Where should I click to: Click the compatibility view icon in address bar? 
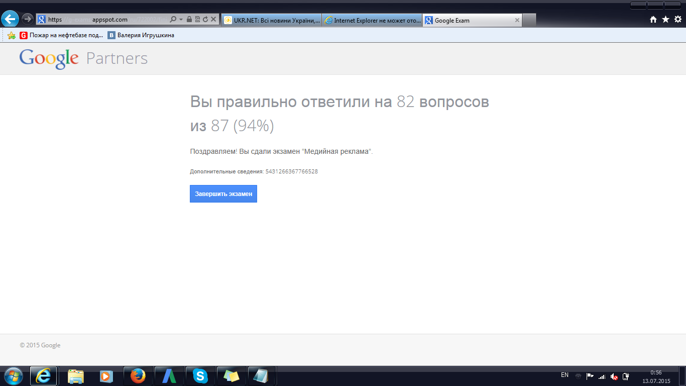(197, 20)
